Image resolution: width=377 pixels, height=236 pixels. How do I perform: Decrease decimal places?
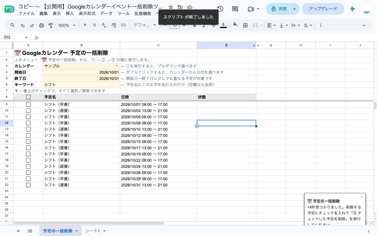(x=104, y=25)
